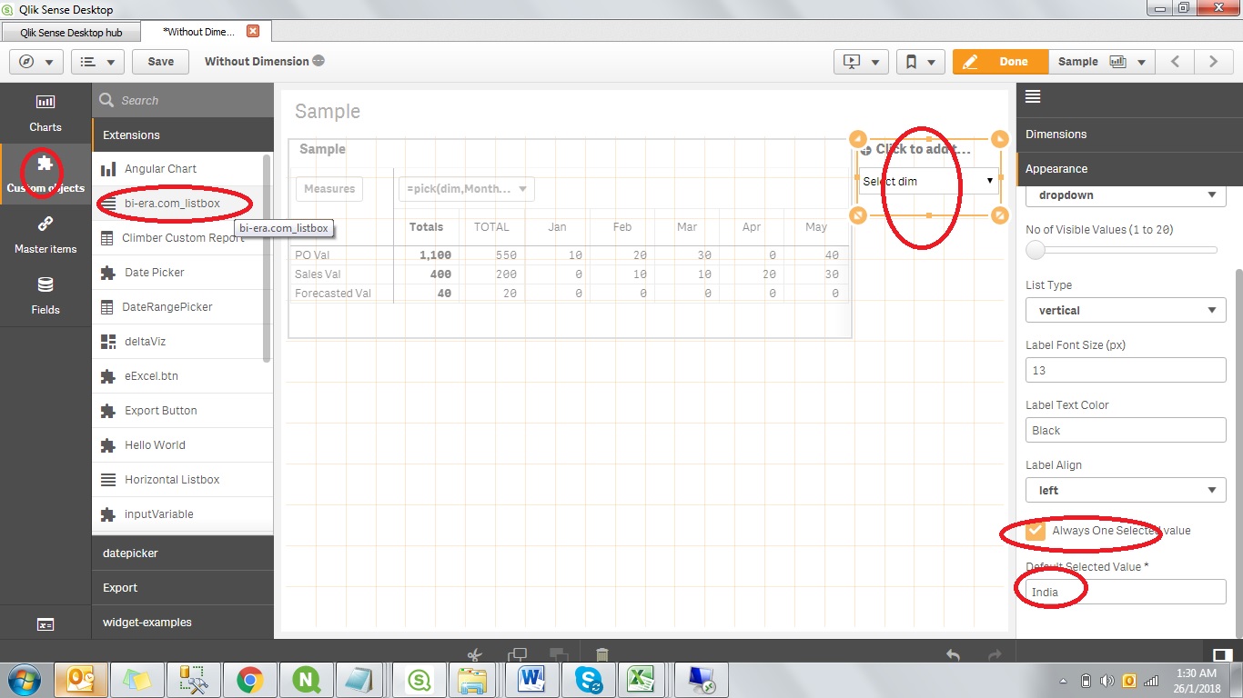Open the =pick(dim,Month dimension dropdown
The width and height of the screenshot is (1243, 698).
[466, 189]
